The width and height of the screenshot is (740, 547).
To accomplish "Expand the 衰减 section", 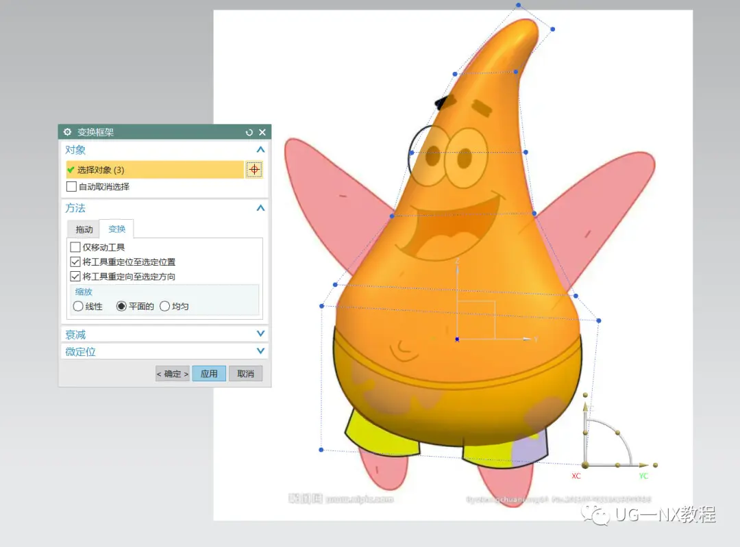I will [260, 334].
